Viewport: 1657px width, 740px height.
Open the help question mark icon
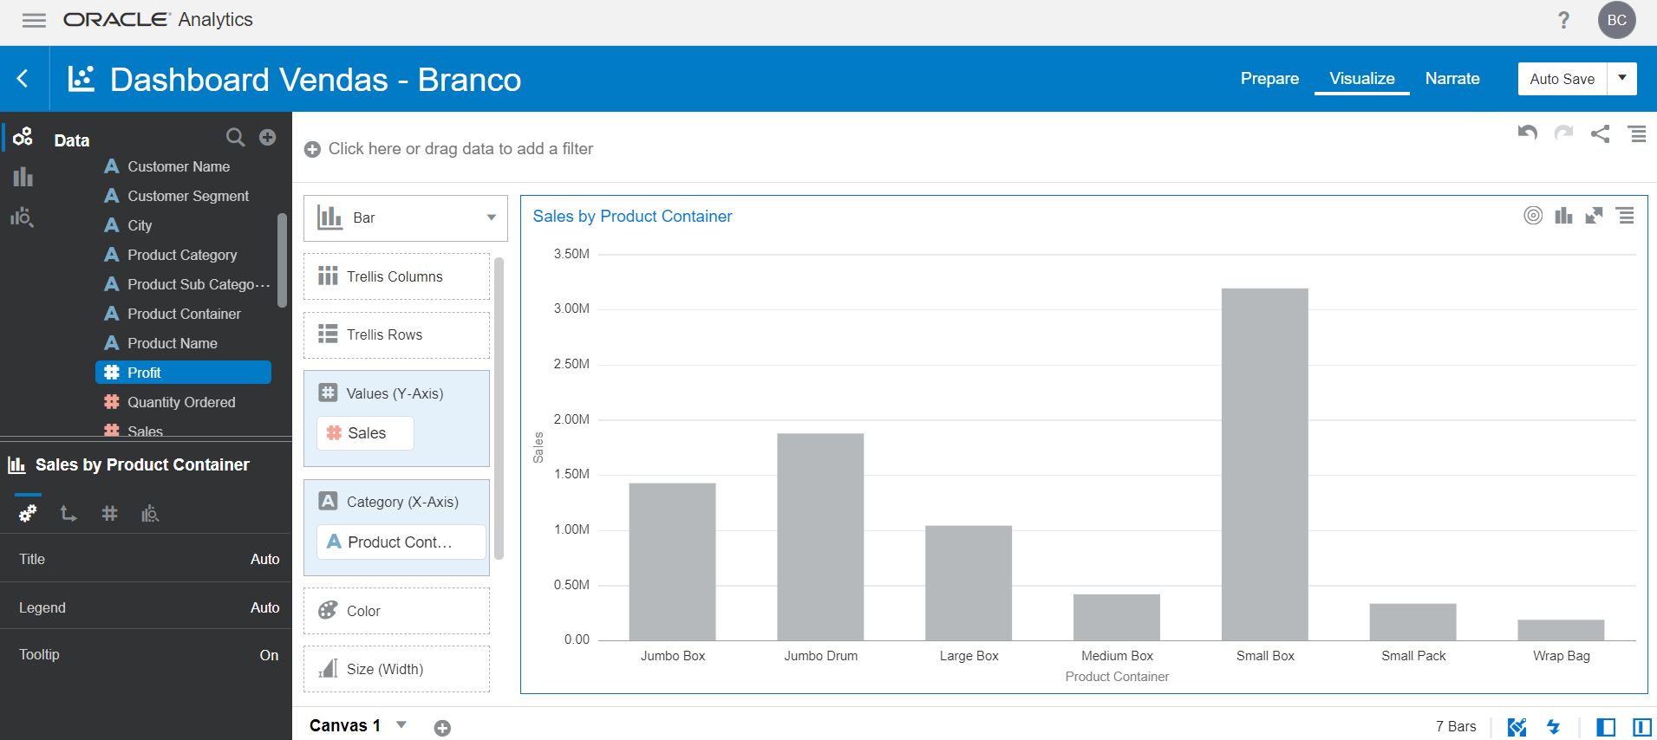coord(1563,20)
